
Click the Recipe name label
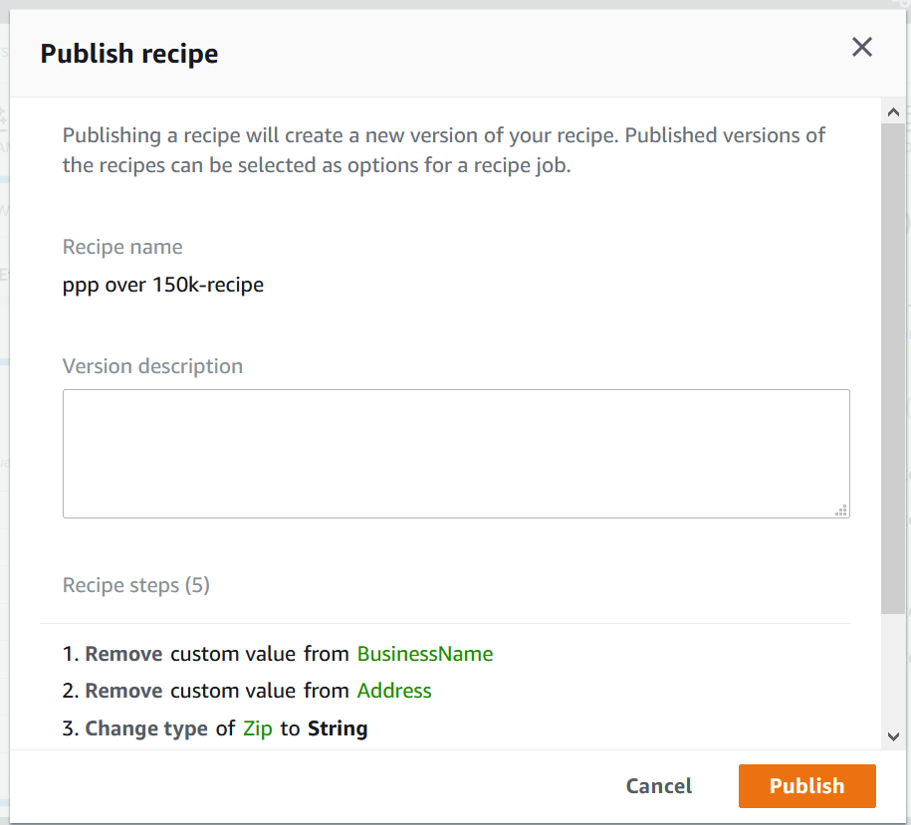pos(122,247)
